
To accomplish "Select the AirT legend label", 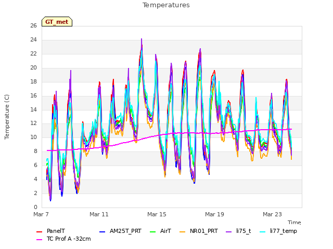I will (165, 231).
